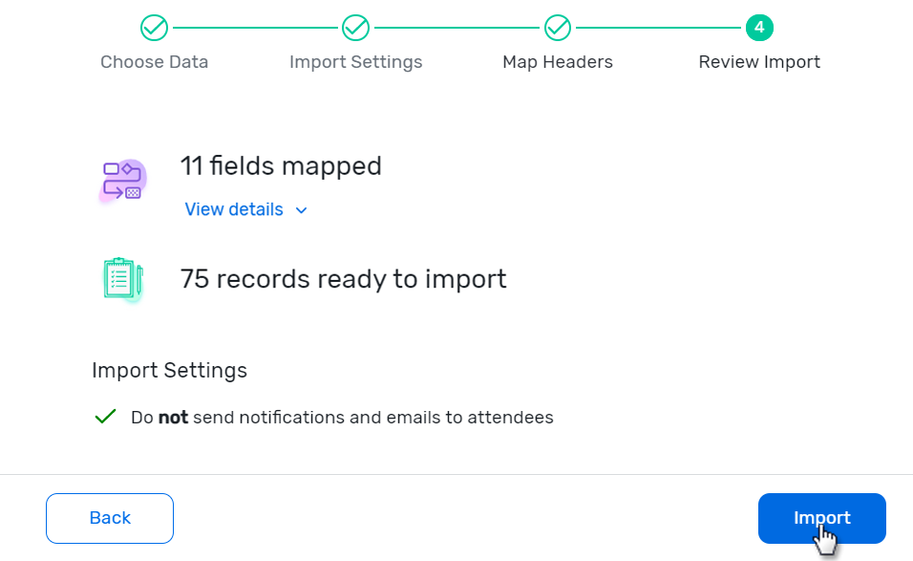Click the 'Import Settings' section heading
Screen dimensions: 913x561
pos(169,371)
